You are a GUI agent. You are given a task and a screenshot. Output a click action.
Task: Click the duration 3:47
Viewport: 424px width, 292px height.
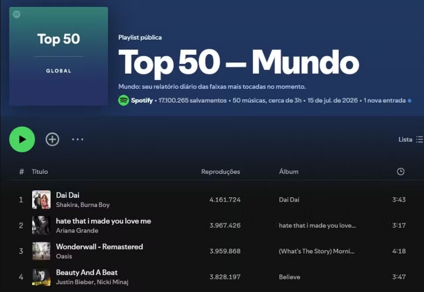(x=399, y=277)
